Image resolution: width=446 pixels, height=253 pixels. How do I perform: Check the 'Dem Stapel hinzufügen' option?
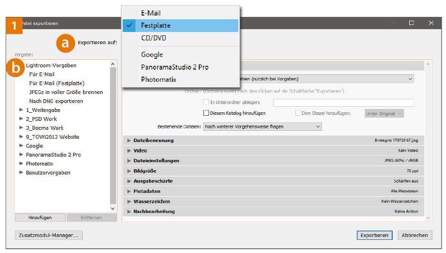click(x=298, y=113)
